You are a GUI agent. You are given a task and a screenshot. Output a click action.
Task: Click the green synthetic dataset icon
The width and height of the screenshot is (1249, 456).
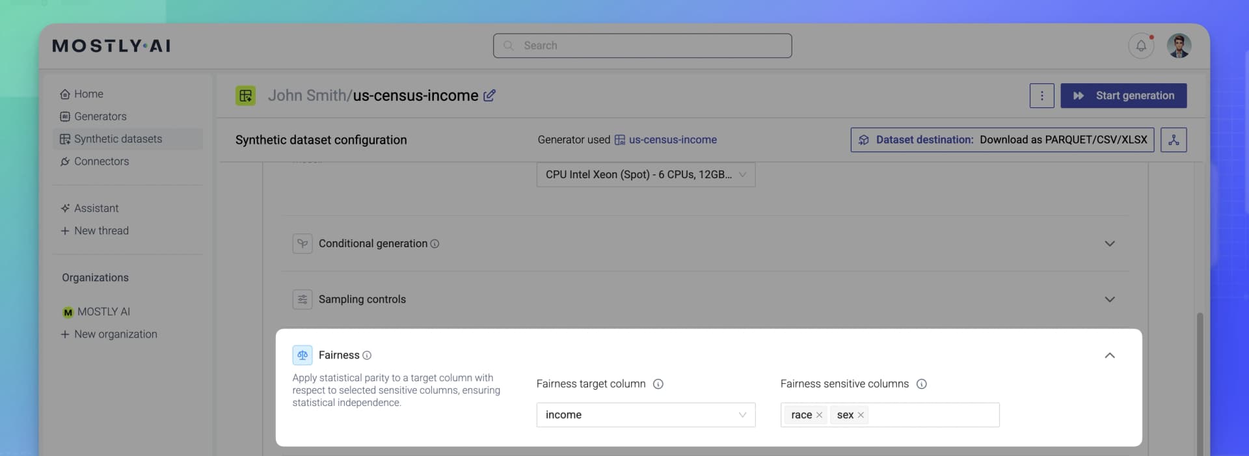[x=246, y=96]
